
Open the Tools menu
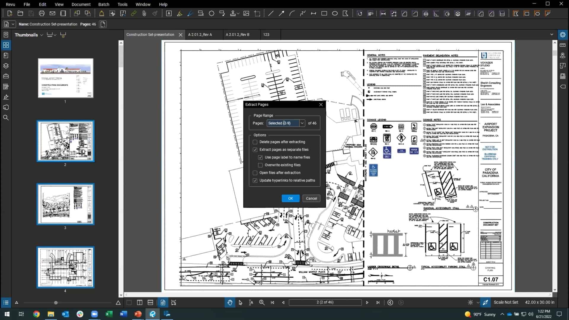click(122, 4)
